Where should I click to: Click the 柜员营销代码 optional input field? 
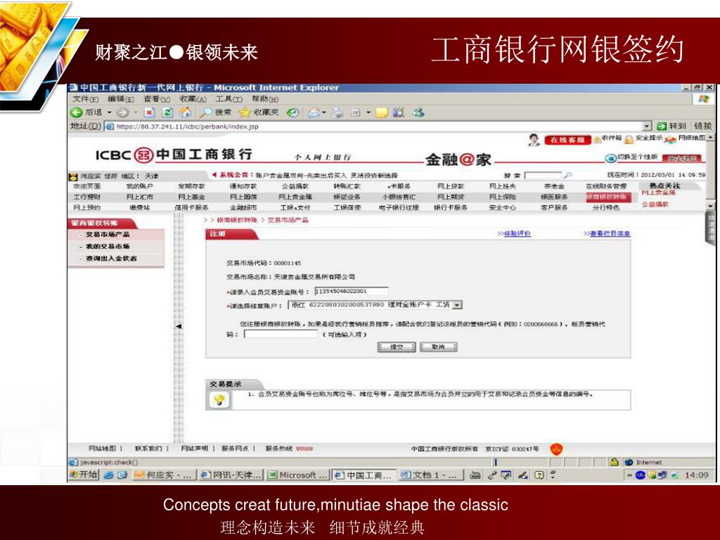[x=281, y=334]
